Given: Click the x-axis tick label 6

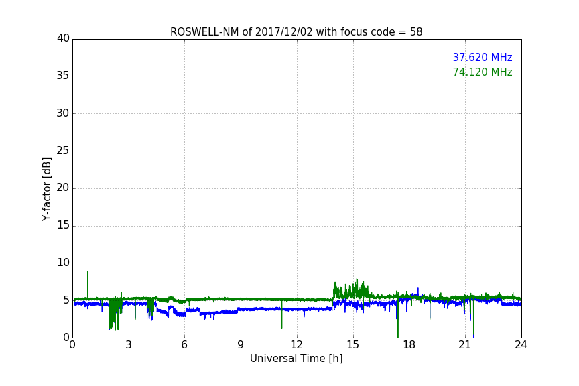Looking at the screenshot, I should coord(185,345).
